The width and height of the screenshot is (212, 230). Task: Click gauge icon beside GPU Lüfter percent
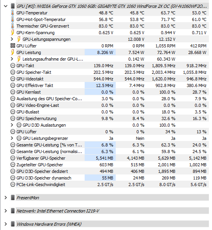point(13,132)
